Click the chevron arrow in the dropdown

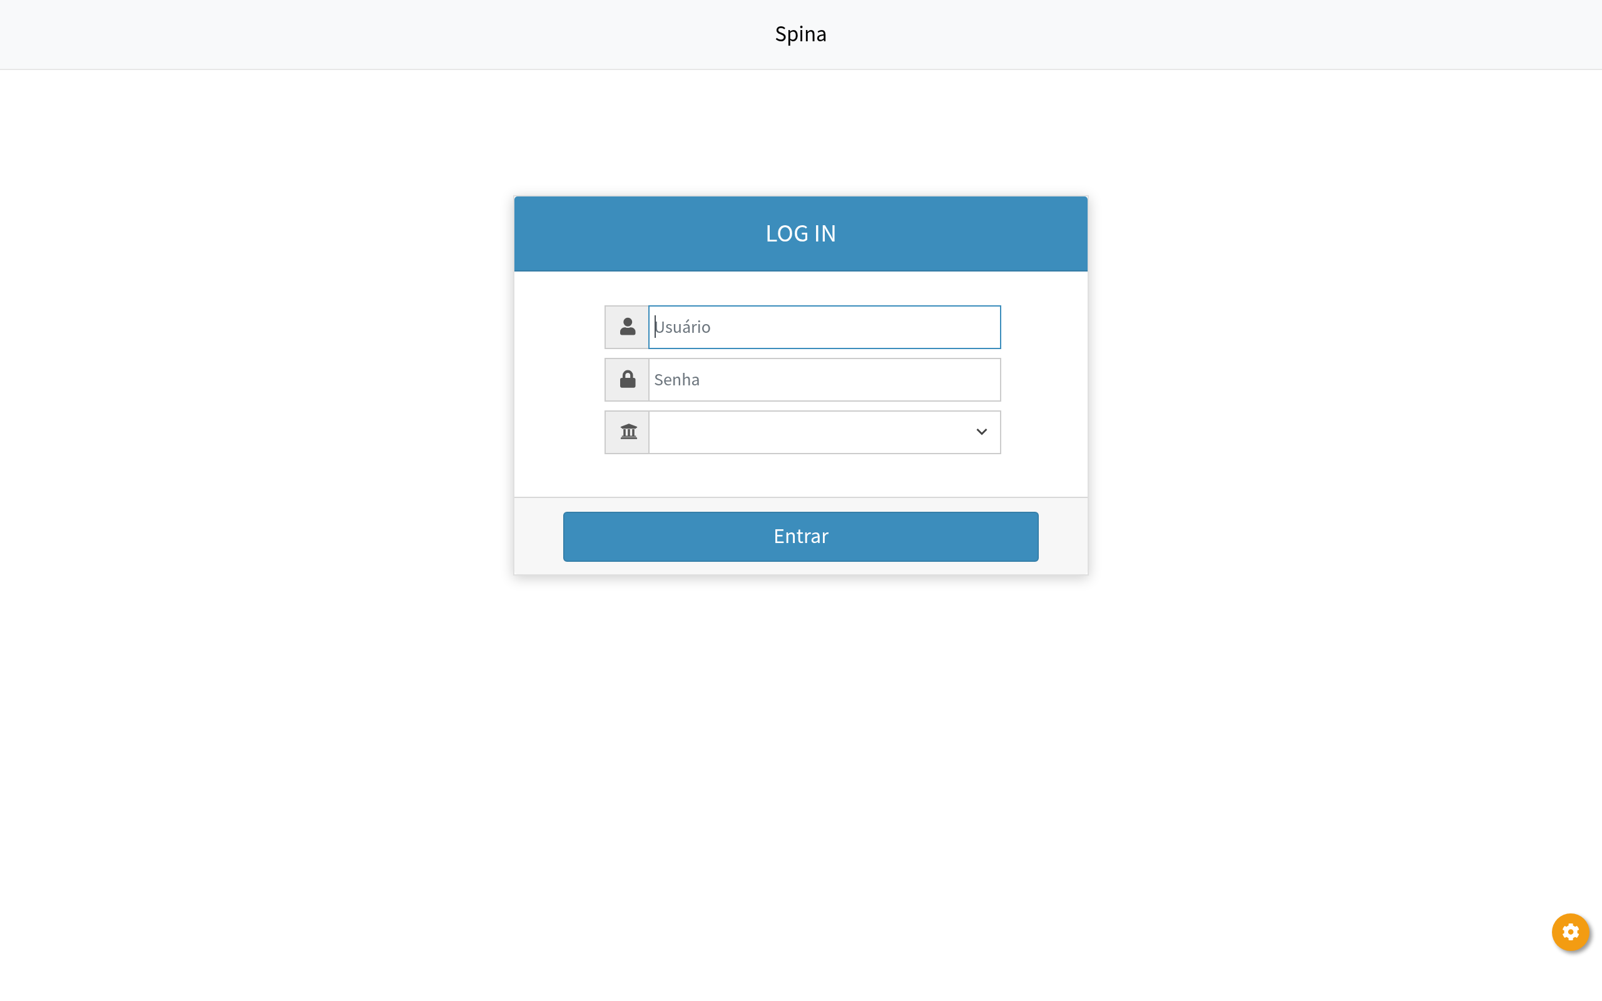point(981,432)
